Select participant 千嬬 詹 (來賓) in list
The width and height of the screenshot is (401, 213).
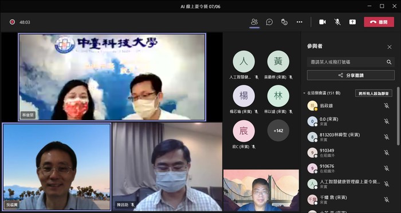pyautogui.click(x=349, y=199)
